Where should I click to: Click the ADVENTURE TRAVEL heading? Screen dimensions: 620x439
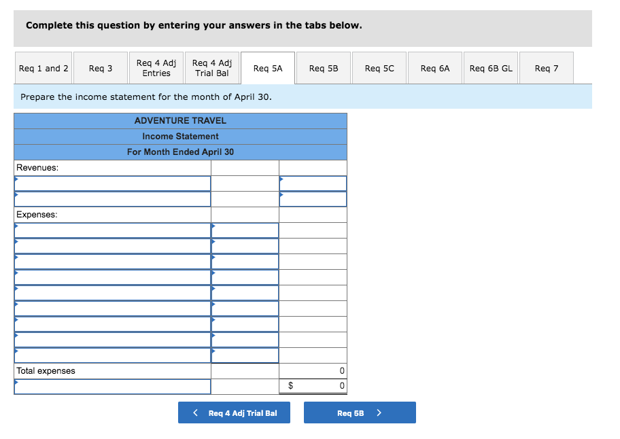click(x=180, y=120)
